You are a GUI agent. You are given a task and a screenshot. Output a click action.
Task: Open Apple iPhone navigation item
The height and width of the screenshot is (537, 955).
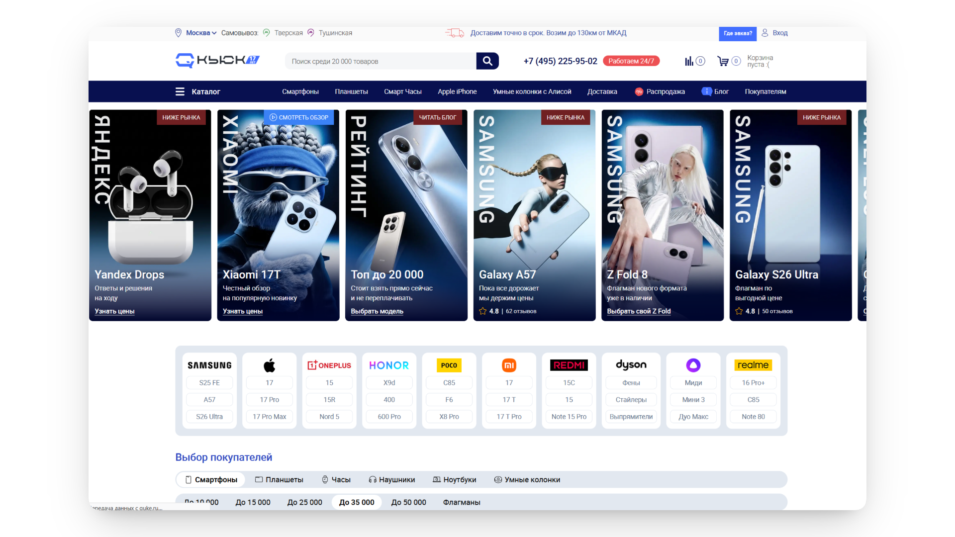tap(457, 91)
